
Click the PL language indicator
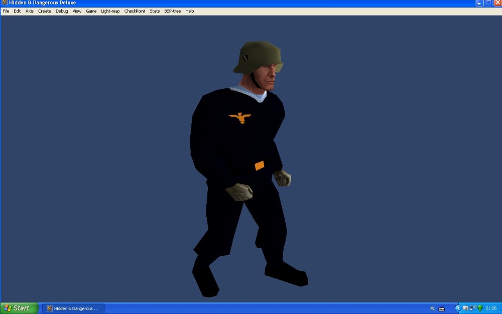click(432, 308)
